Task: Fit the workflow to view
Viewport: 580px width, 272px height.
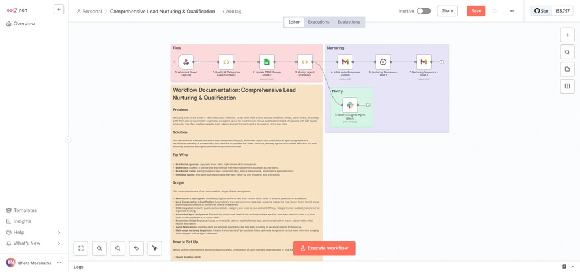Action: pos(81,248)
